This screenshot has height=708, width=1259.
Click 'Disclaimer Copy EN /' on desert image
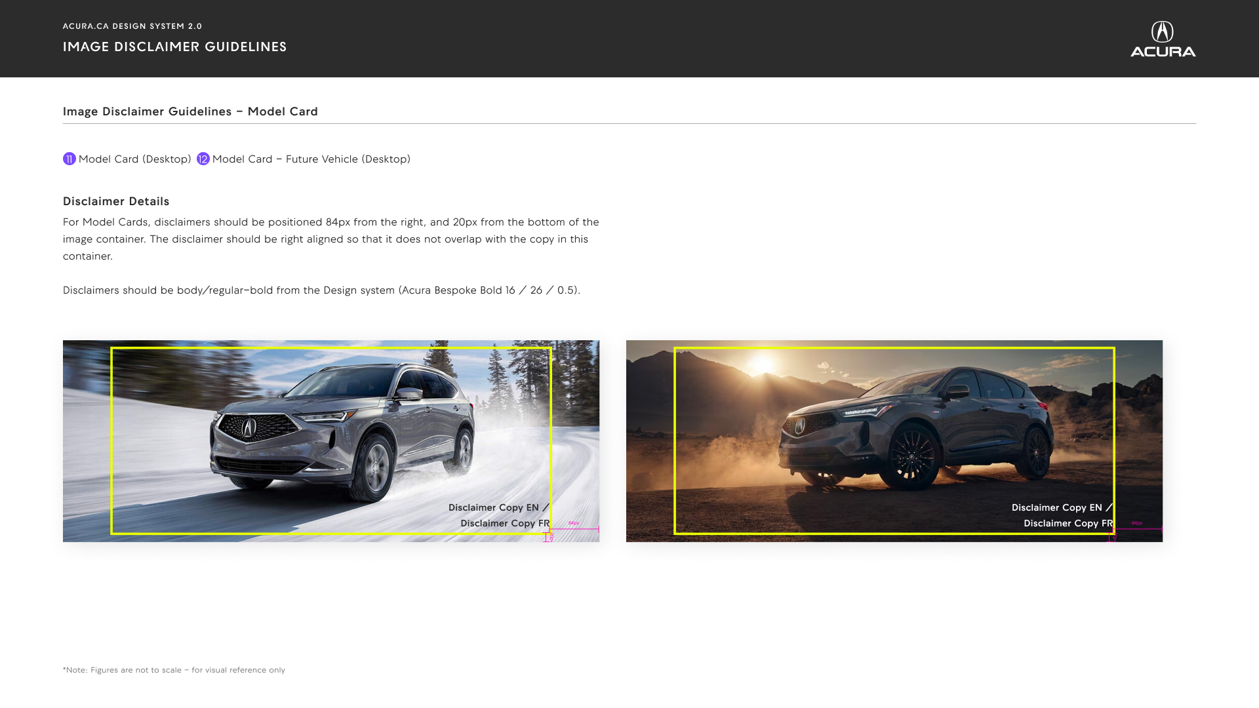[x=1062, y=507]
